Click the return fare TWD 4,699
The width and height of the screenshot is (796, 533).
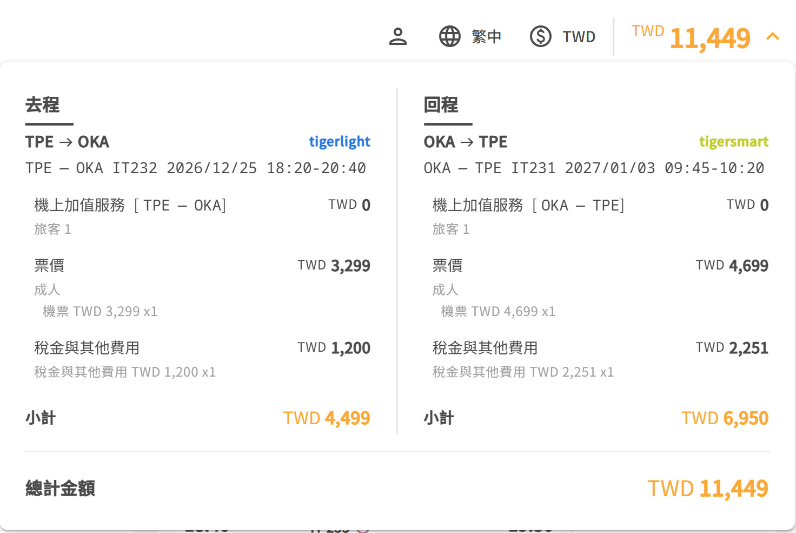click(732, 266)
